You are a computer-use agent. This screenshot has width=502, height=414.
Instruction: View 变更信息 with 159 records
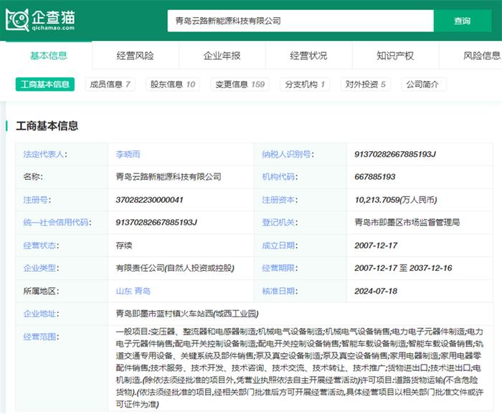tap(240, 85)
